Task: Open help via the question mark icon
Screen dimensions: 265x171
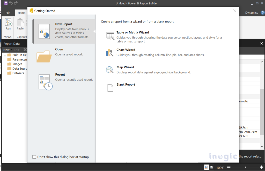Action: (262, 12)
